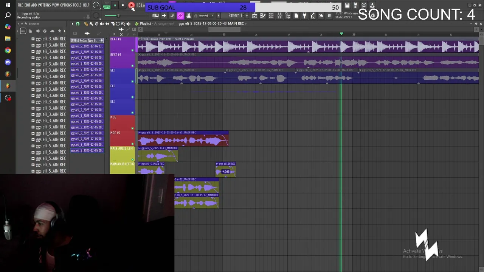Select the slip tool in Playlist toolbar

[107, 24]
